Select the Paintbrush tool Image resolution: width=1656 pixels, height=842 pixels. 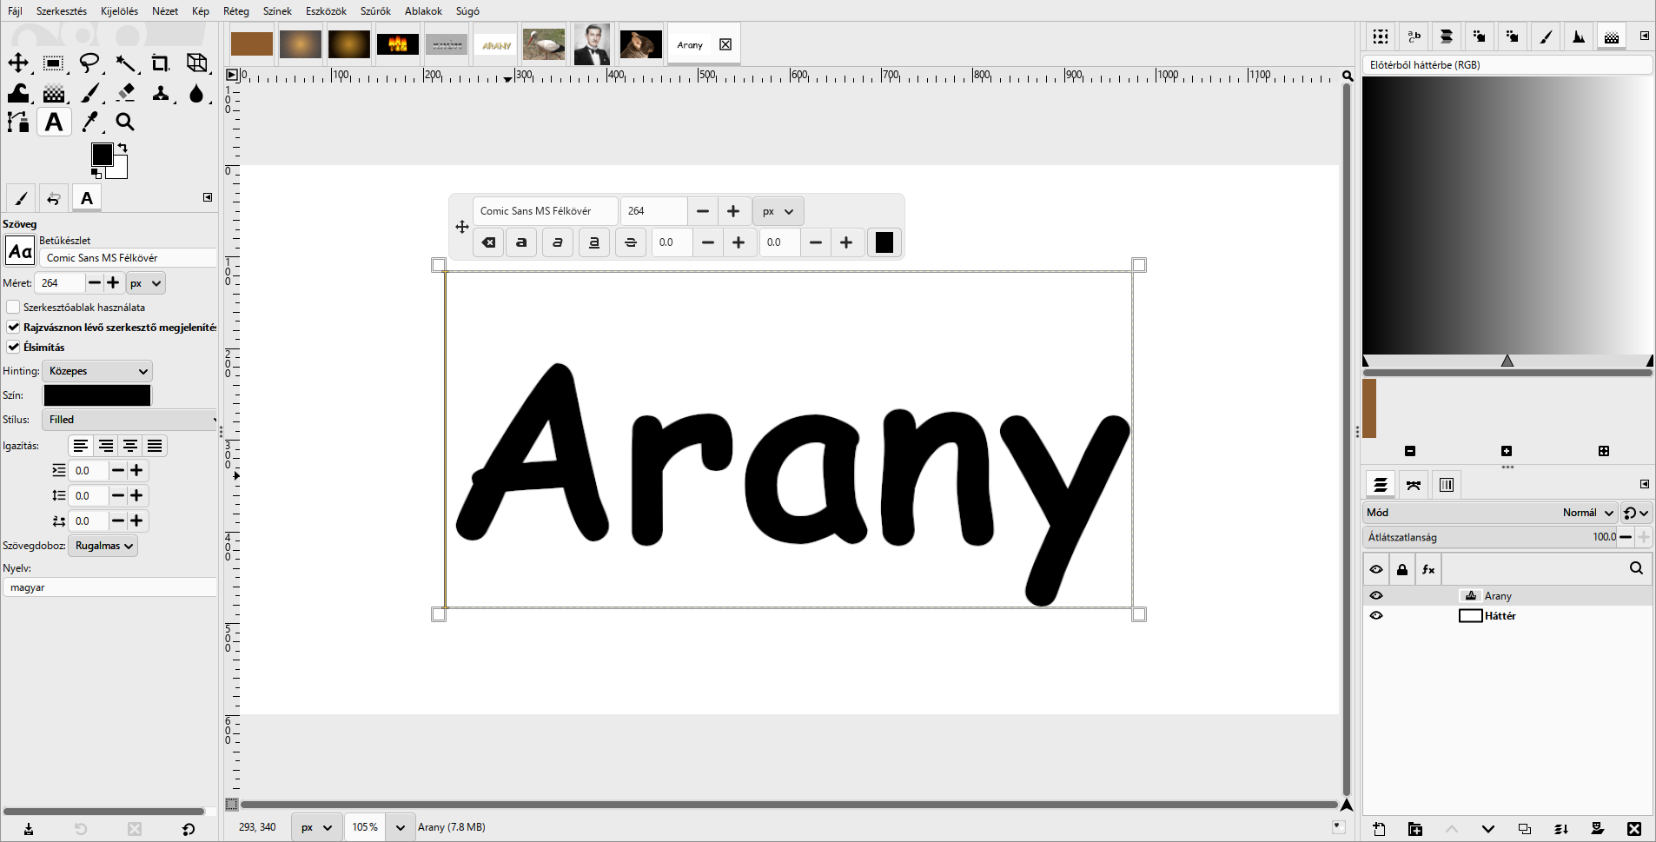pyautogui.click(x=89, y=93)
